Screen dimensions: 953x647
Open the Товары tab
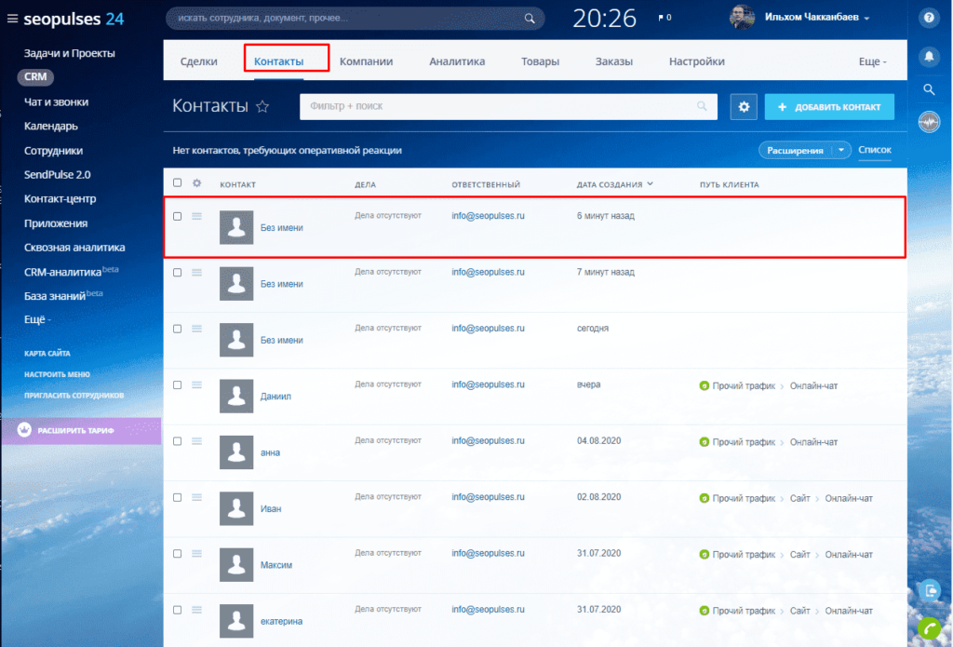pyautogui.click(x=540, y=61)
